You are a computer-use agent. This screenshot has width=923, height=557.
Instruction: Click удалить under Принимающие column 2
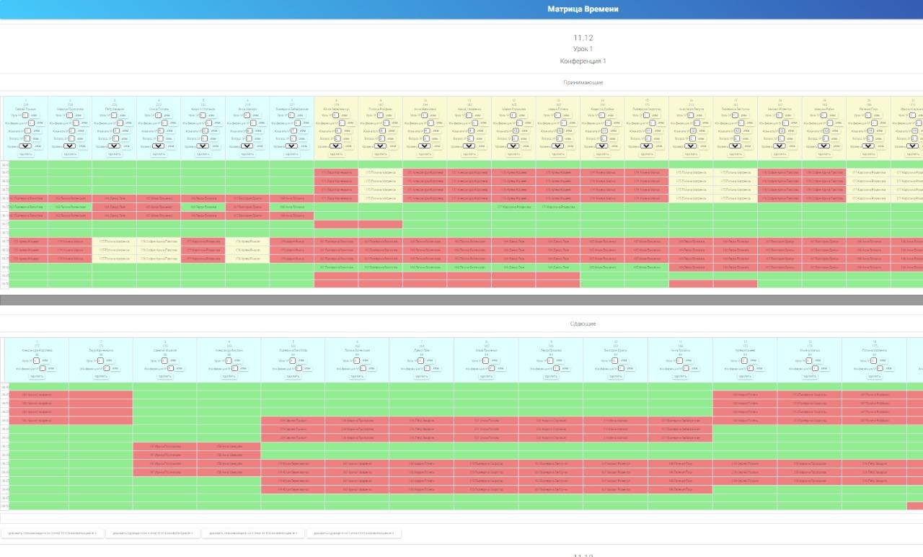click(70, 154)
